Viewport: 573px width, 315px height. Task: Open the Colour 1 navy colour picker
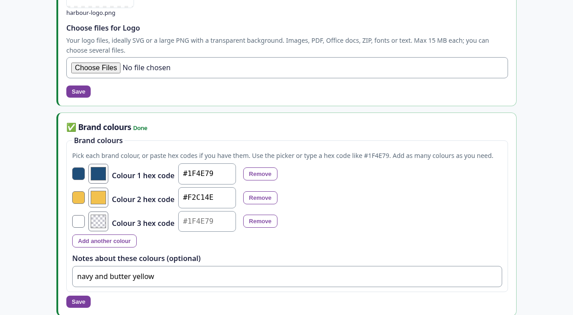click(98, 174)
